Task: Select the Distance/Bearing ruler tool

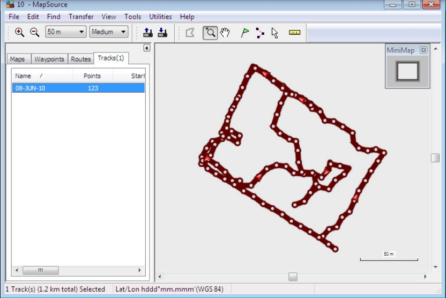Action: [x=294, y=32]
